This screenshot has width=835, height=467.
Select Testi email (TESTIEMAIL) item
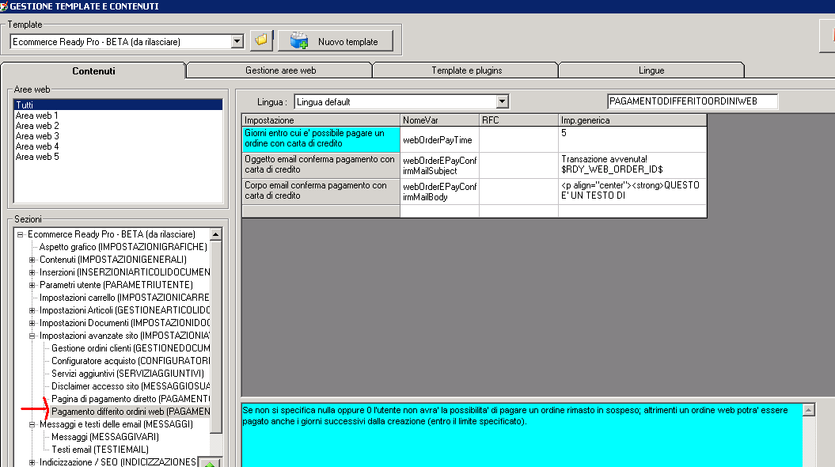100,450
